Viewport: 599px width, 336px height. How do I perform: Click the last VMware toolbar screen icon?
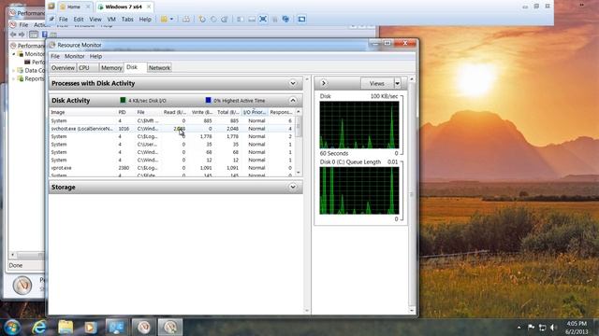pyautogui.click(x=301, y=19)
